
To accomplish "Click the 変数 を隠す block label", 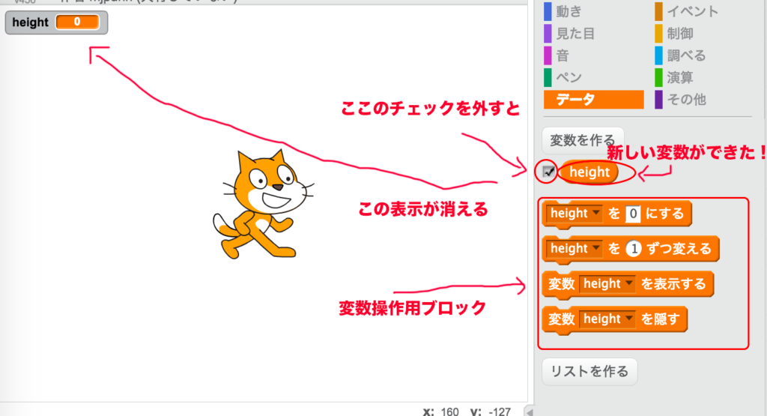I will [615, 319].
